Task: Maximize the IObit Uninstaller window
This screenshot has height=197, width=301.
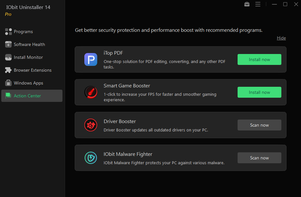Action: (x=285, y=4)
